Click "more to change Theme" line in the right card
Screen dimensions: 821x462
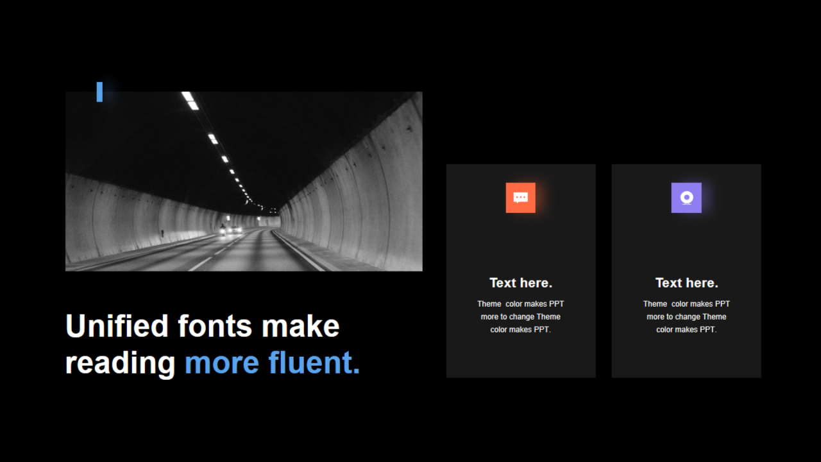(686, 317)
